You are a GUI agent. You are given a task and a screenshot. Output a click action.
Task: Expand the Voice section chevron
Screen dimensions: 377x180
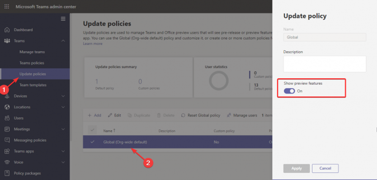click(x=63, y=162)
